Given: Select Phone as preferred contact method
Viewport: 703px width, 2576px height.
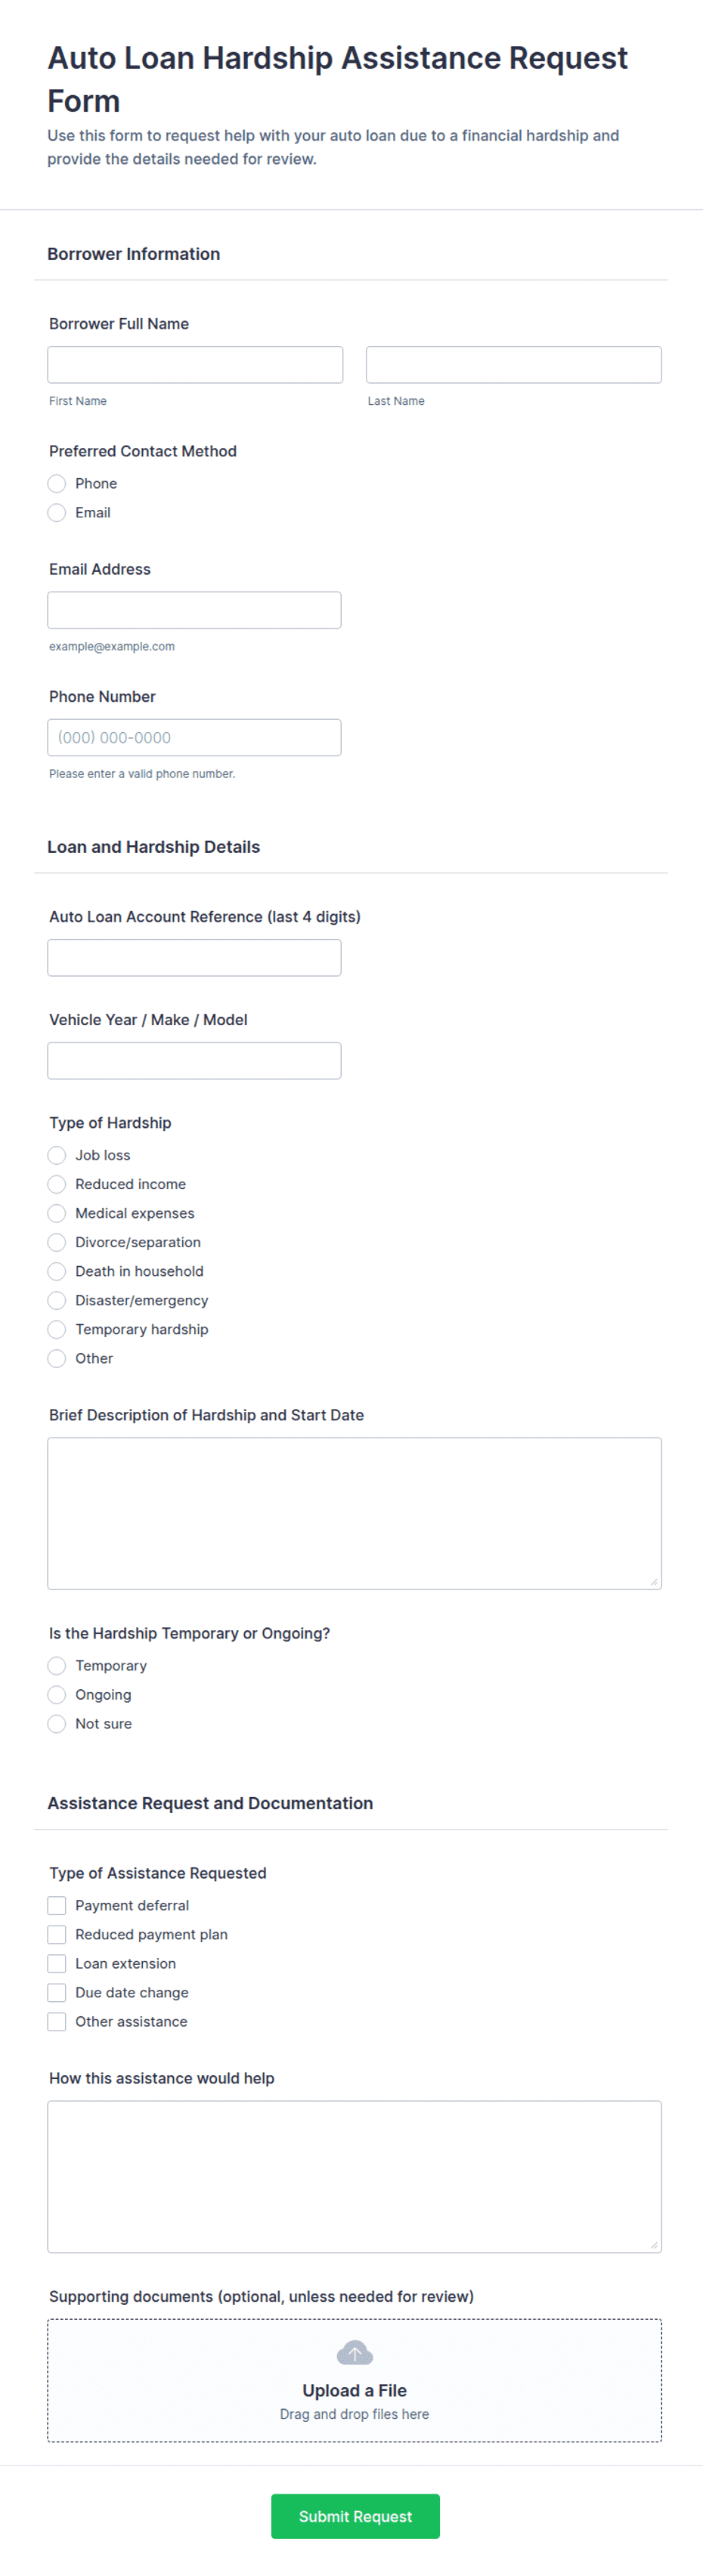Looking at the screenshot, I should click(x=57, y=483).
